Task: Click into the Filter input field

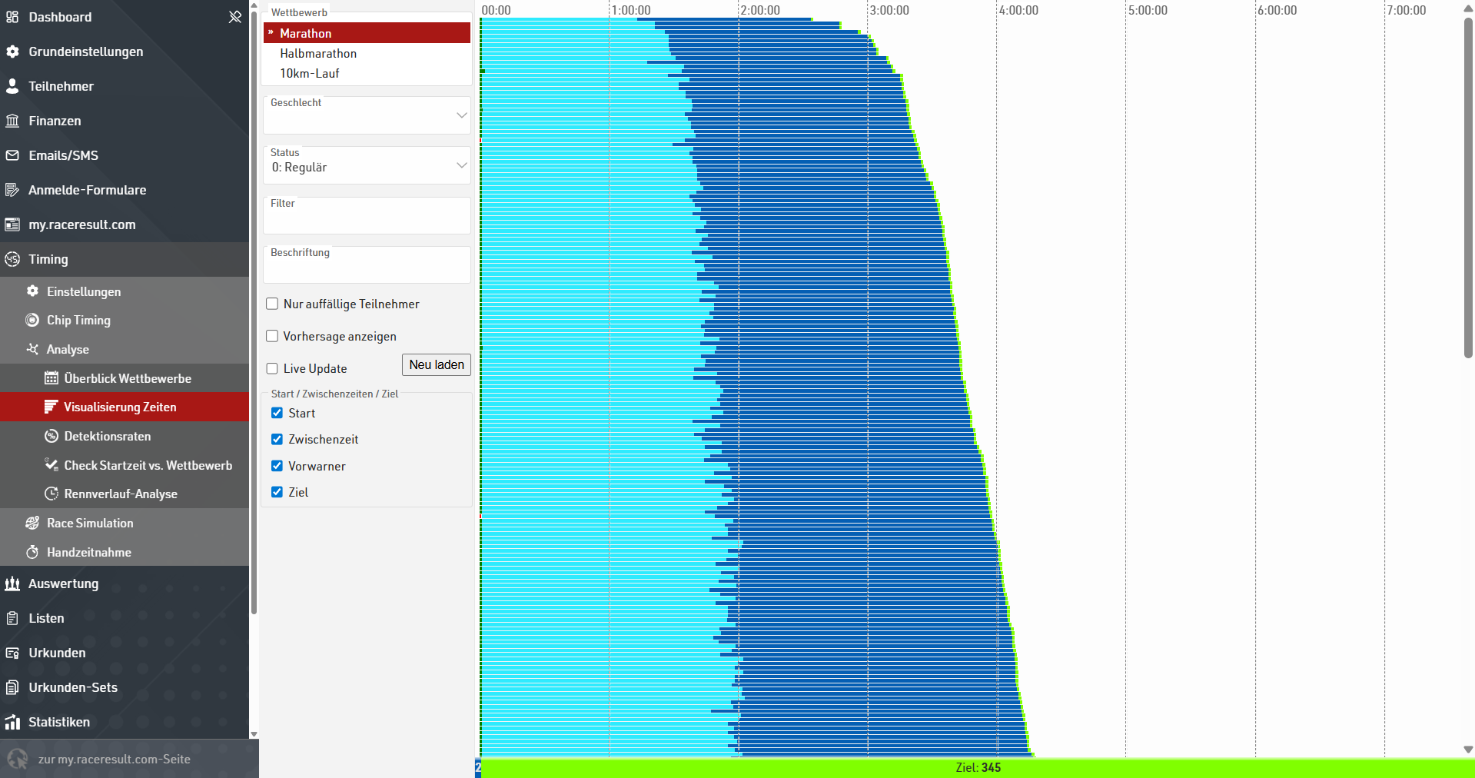Action: pyautogui.click(x=367, y=220)
